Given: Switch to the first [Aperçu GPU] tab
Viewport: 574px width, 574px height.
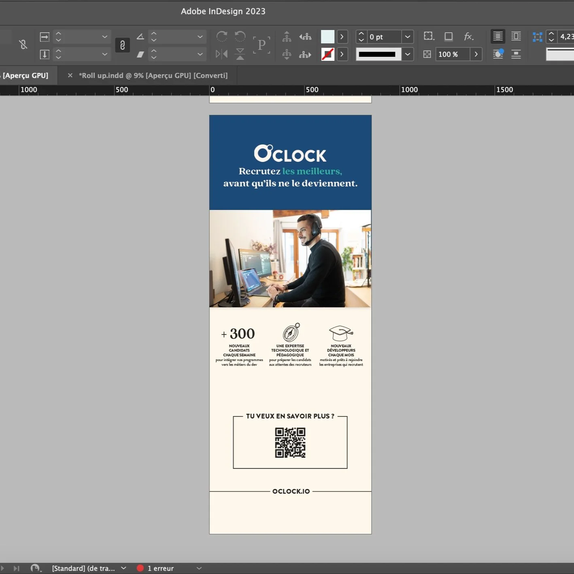Looking at the screenshot, I should (x=25, y=75).
